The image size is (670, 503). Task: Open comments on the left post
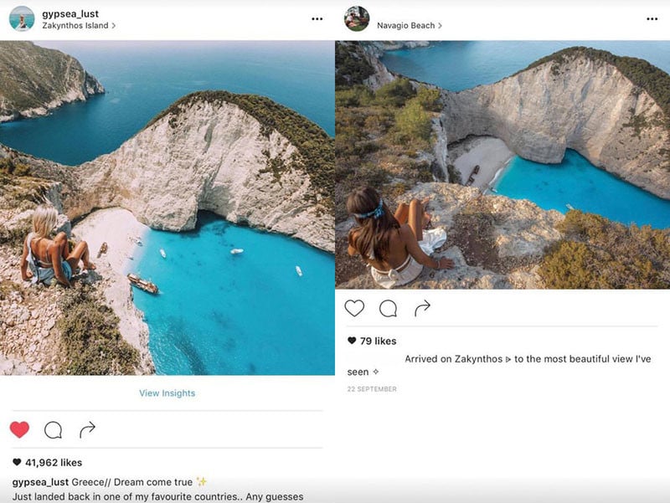53,430
